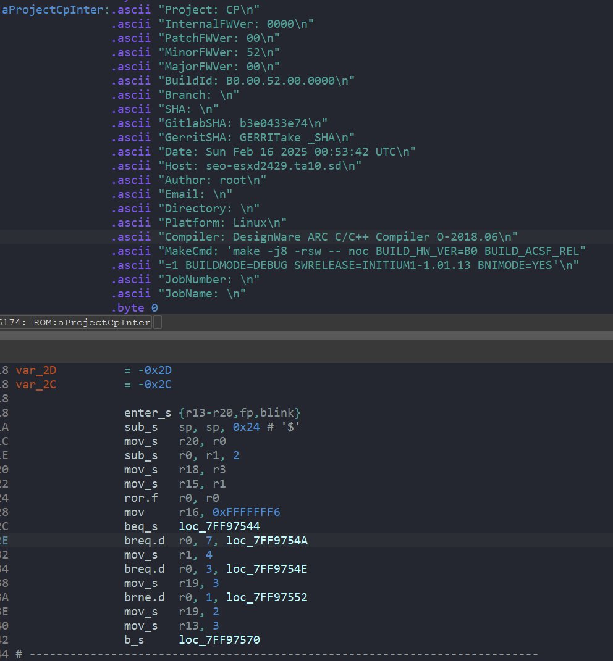The image size is (613, 661).
Task: Click the "Email: \n" string
Action: point(195,194)
